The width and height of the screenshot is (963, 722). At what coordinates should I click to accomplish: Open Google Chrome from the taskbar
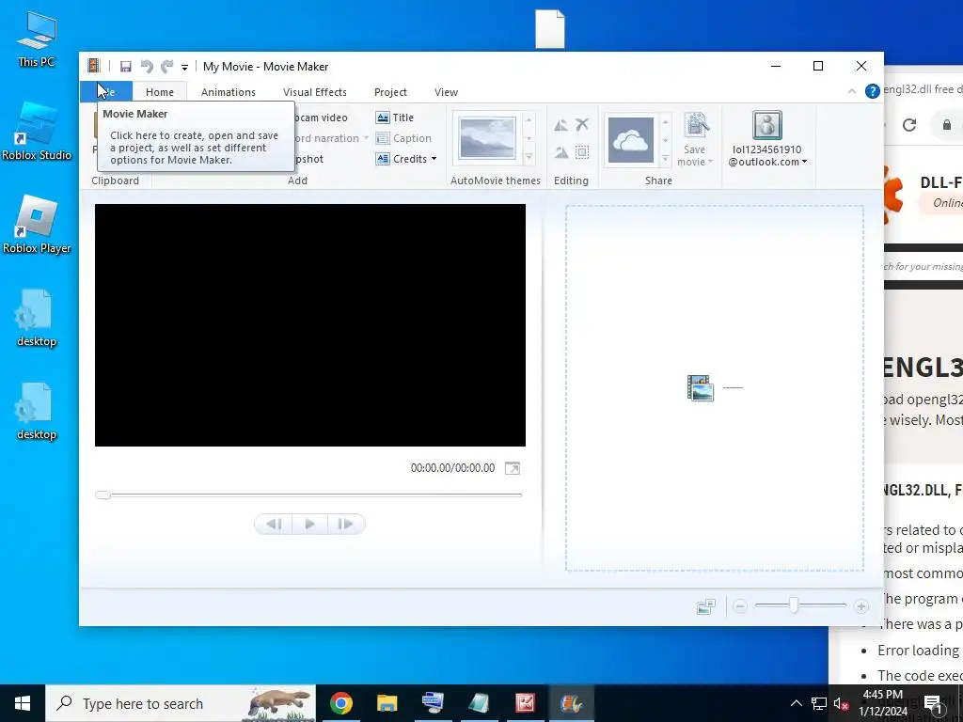341,703
